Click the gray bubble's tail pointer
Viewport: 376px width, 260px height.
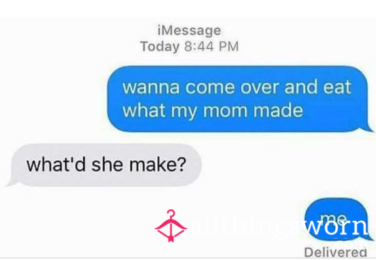(x=11, y=183)
